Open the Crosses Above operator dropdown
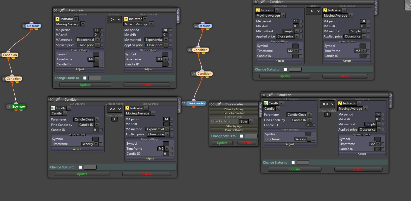Screen dimensions: 411x202 [115, 109]
